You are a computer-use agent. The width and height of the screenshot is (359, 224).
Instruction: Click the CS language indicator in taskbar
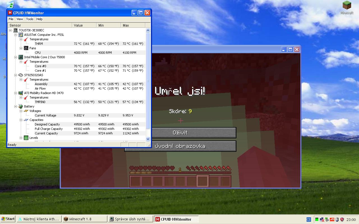(309, 220)
